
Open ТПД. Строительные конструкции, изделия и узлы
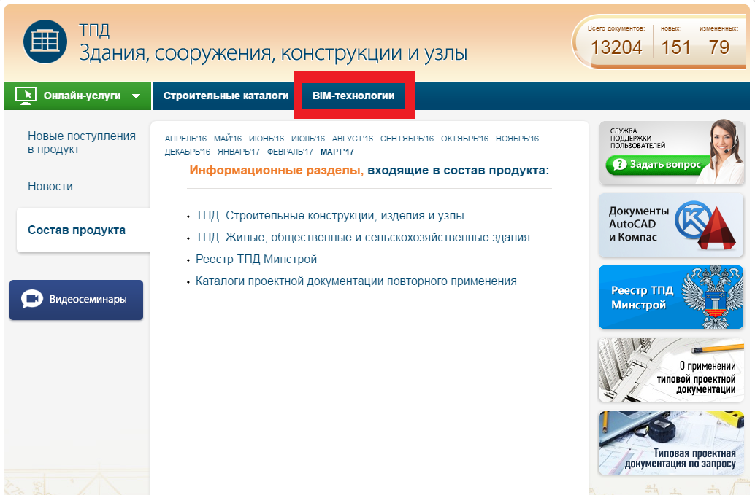[329, 216]
